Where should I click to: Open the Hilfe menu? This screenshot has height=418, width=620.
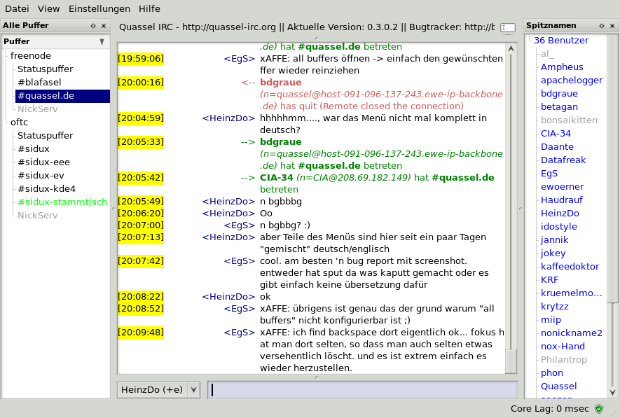tap(149, 8)
